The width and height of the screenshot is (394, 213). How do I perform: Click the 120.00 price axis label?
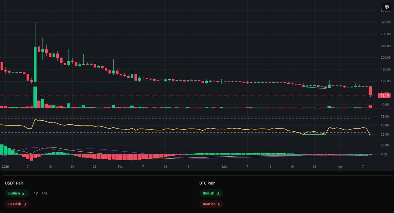385,81
